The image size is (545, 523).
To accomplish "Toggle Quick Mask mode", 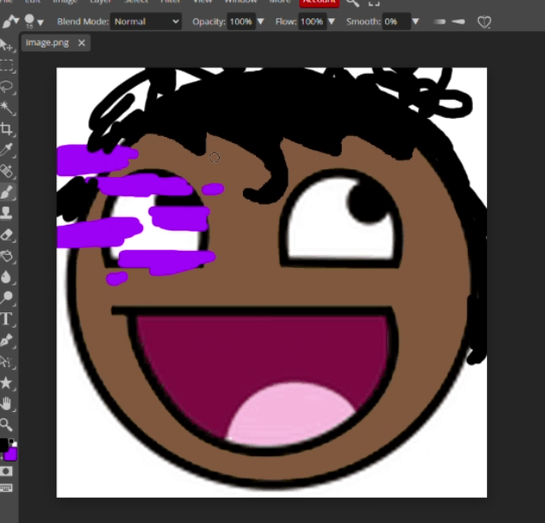I will [6, 471].
